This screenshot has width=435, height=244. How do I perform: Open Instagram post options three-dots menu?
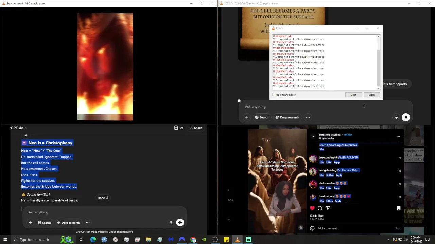(x=398, y=136)
